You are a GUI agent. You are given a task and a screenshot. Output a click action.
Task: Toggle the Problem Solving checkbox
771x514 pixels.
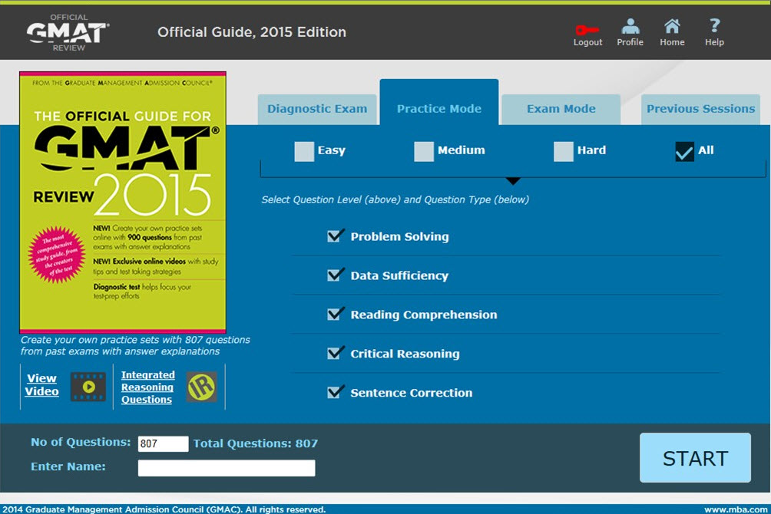(336, 236)
